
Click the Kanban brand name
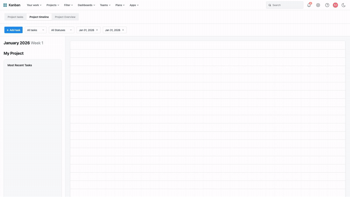point(15,5)
